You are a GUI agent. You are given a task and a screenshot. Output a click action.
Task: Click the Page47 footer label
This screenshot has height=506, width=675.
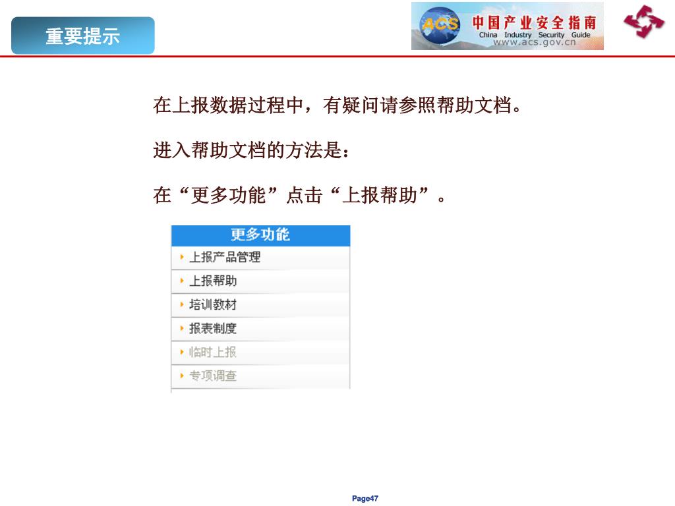(x=365, y=498)
